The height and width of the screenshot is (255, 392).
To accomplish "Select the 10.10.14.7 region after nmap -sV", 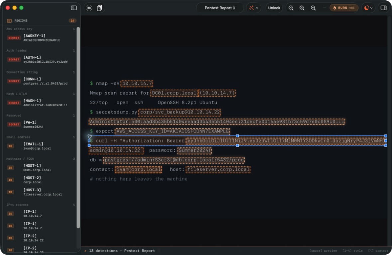I will click(x=137, y=83).
